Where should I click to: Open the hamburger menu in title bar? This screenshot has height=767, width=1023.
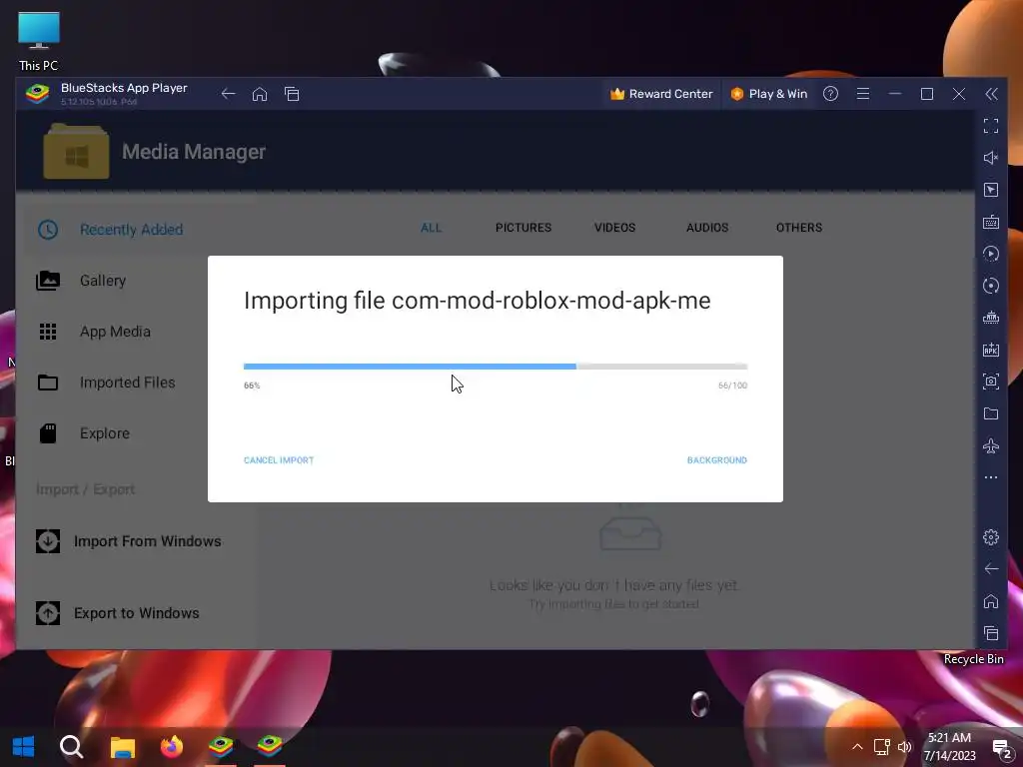[x=863, y=94]
